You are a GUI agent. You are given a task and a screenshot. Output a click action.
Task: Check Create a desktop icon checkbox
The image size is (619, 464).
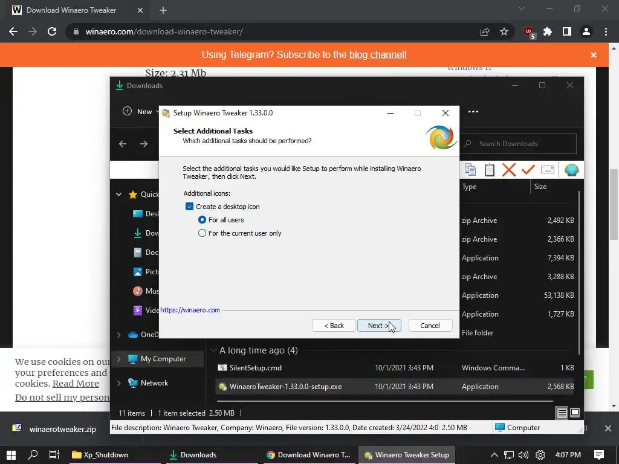(x=189, y=207)
